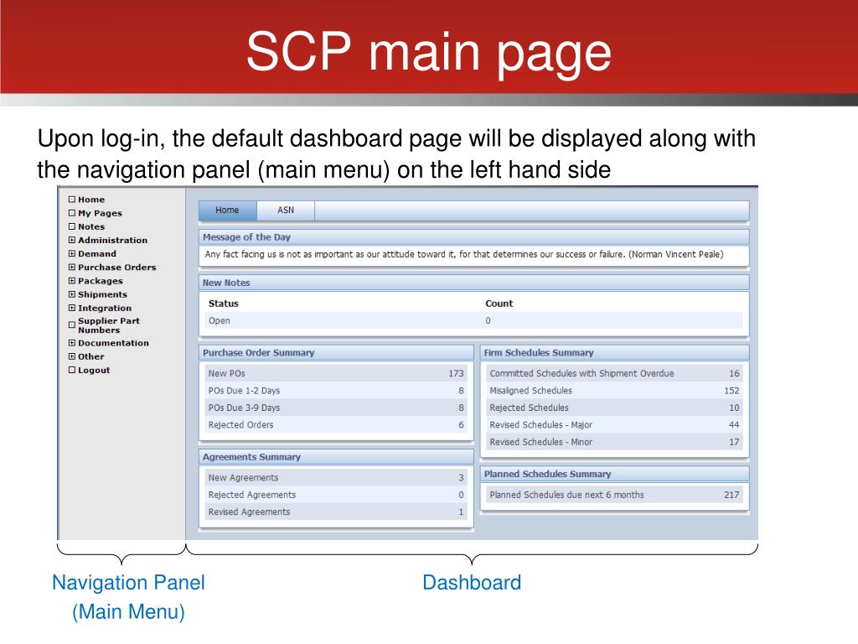Select Demand menu label
858x644 pixels.
click(97, 253)
